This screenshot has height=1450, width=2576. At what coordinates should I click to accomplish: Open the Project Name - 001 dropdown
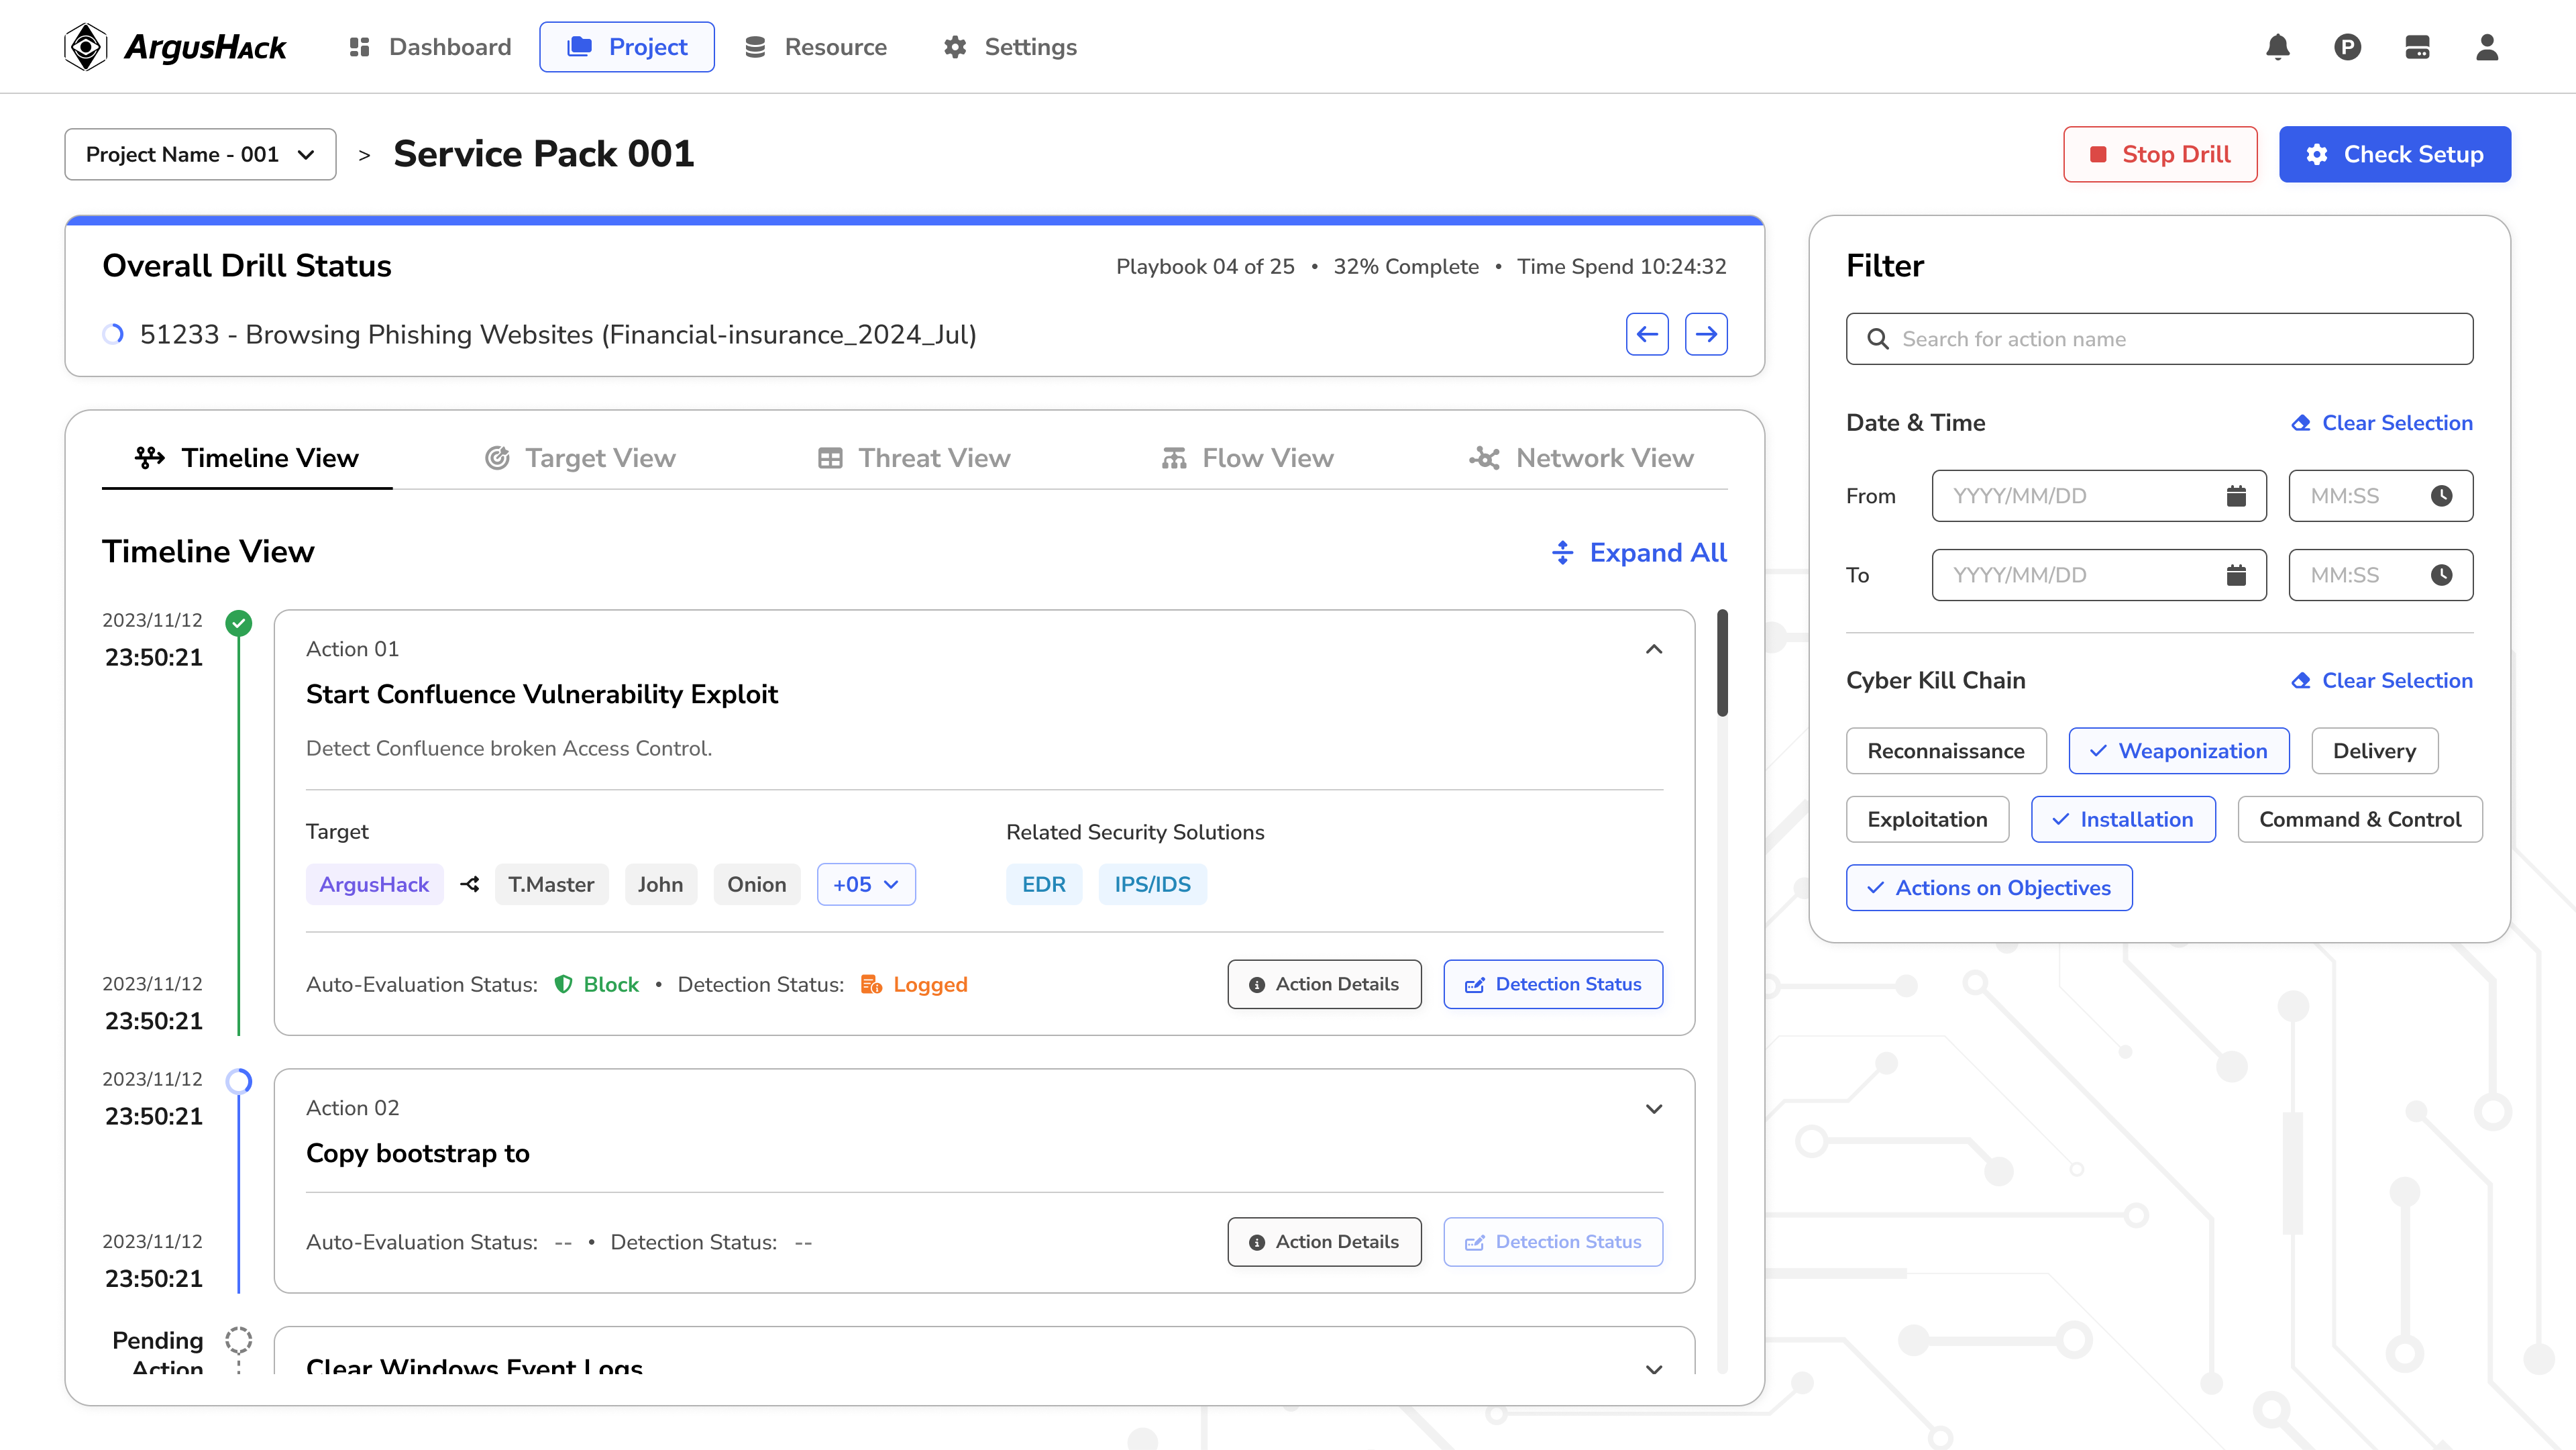coord(200,154)
